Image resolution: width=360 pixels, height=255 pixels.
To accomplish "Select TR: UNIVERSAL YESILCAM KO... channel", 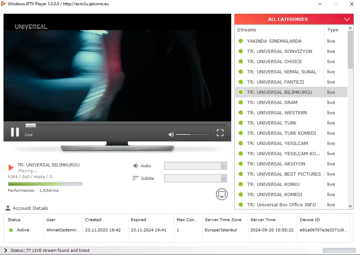I will pyautogui.click(x=291, y=153).
